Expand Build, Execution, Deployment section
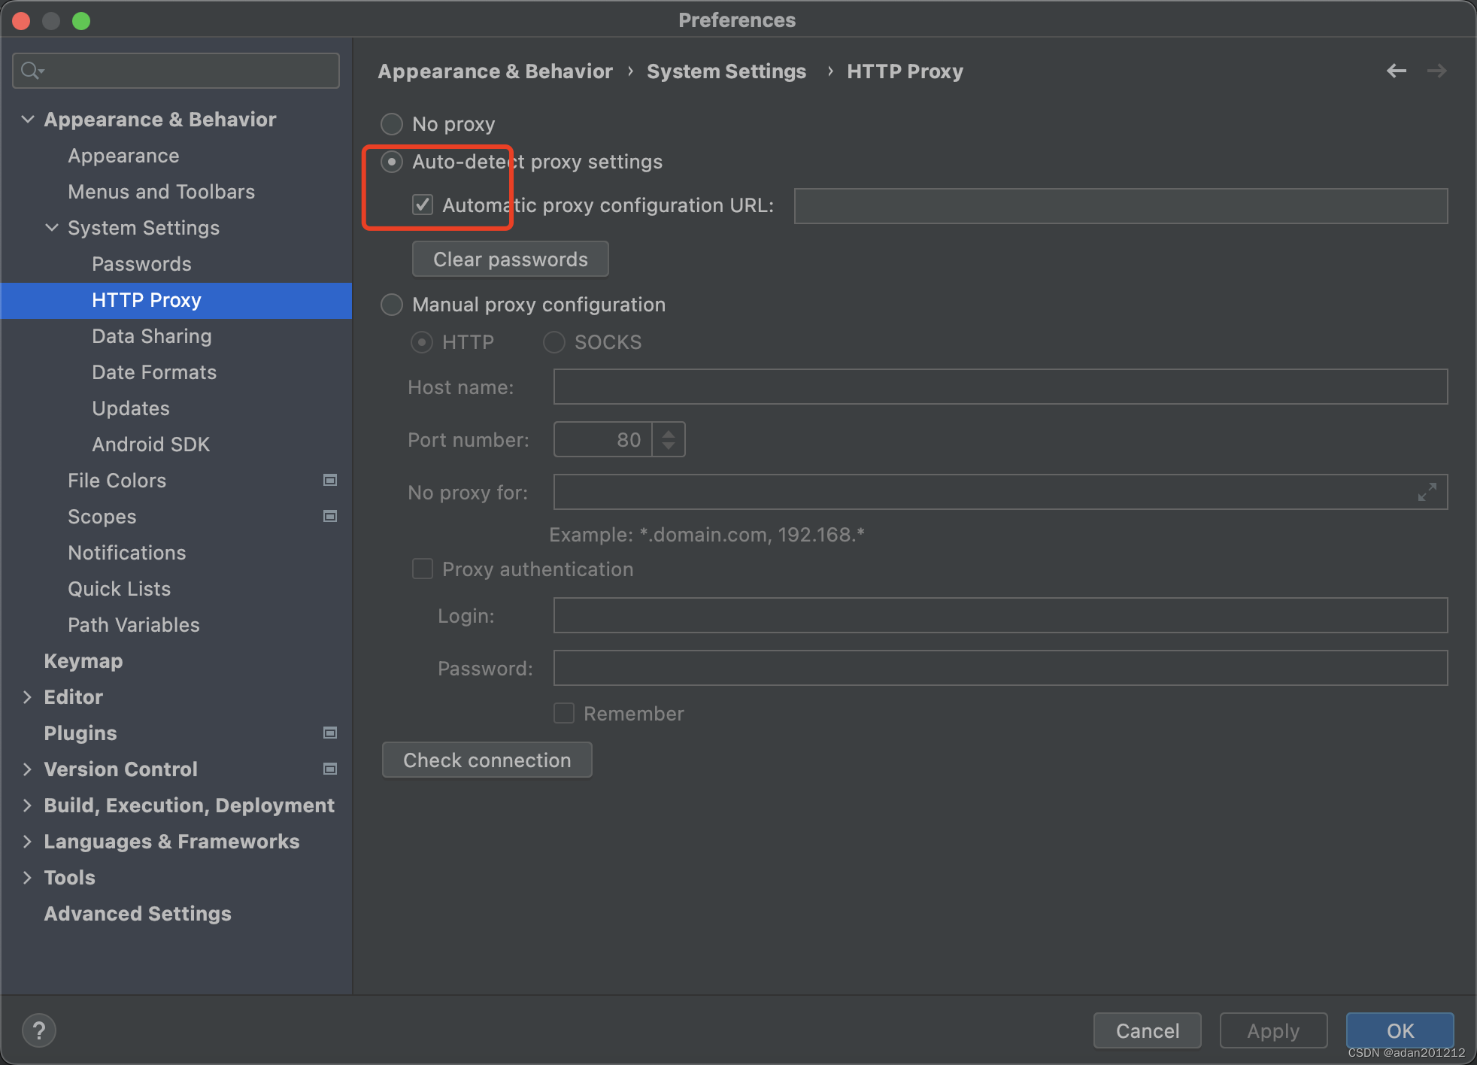 (28, 806)
